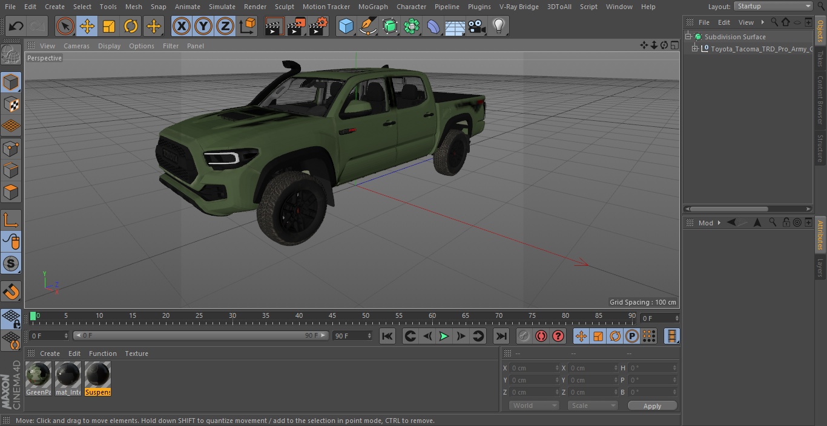The height and width of the screenshot is (426, 827).
Task: Open the World coordinate dropdown
Action: (x=534, y=405)
